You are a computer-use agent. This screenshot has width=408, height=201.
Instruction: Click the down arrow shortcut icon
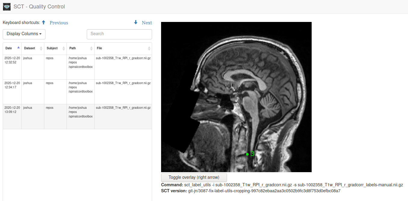[136, 22]
